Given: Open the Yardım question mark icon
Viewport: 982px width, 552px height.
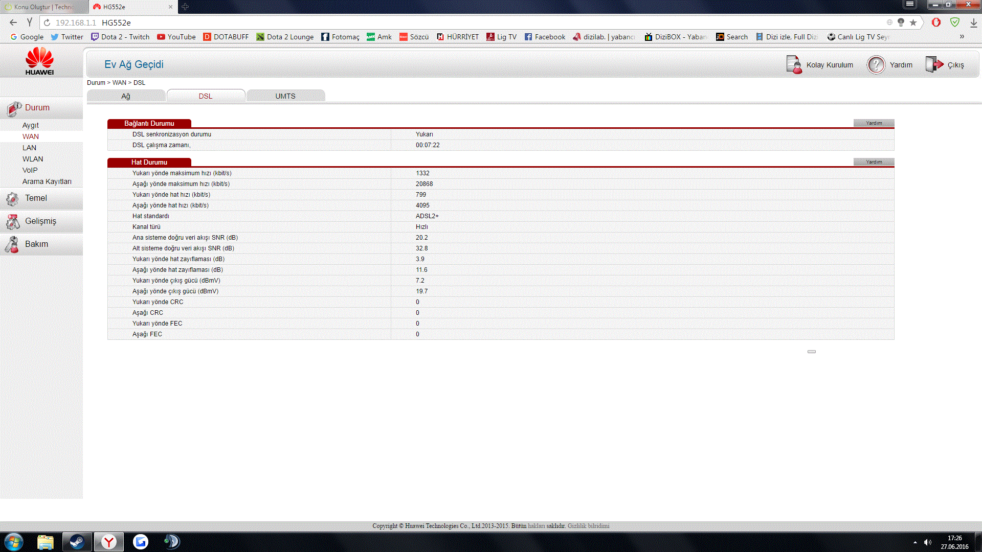Looking at the screenshot, I should pyautogui.click(x=876, y=65).
